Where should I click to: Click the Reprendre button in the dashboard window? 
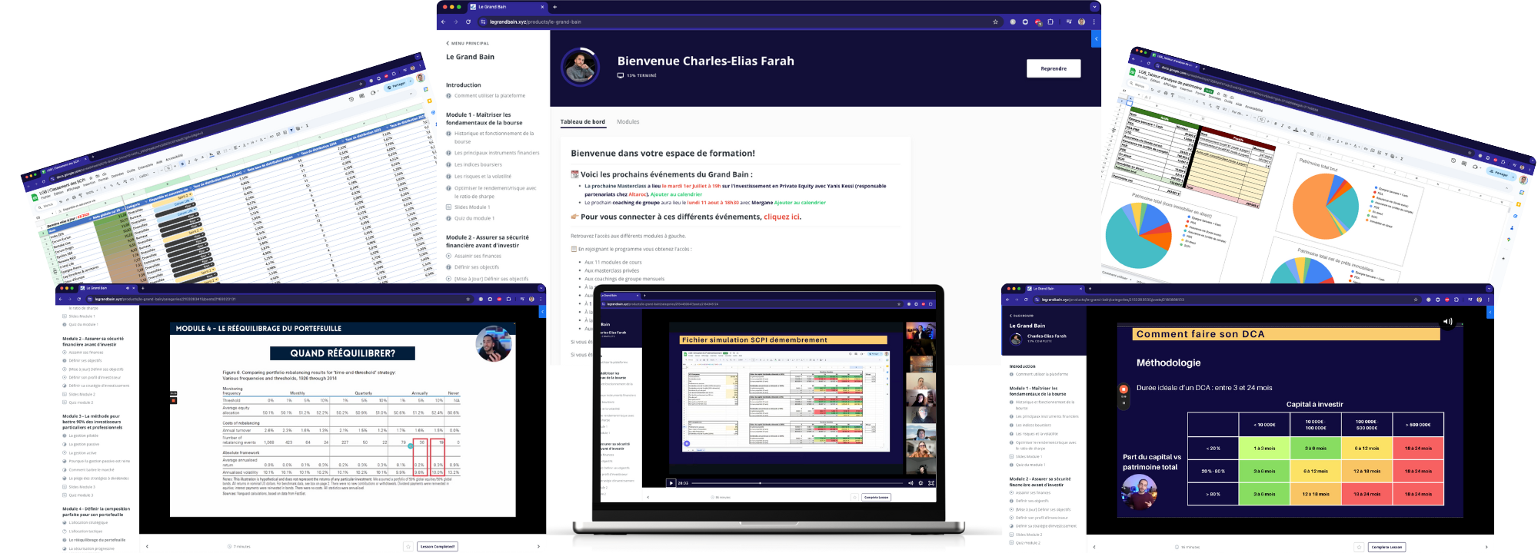click(1053, 68)
